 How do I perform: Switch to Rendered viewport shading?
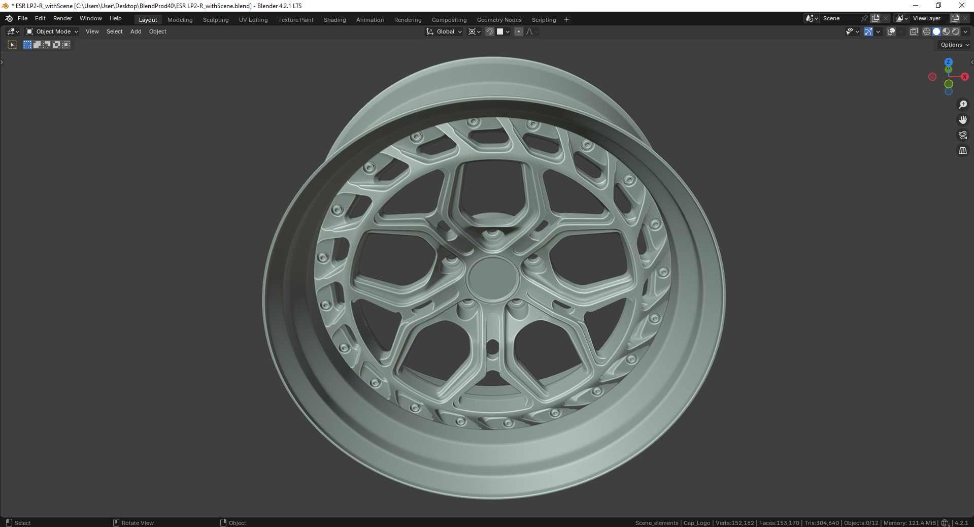tap(956, 31)
